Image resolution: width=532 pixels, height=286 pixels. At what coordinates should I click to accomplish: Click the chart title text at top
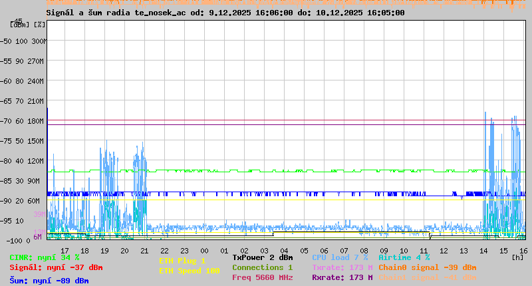tap(225, 13)
